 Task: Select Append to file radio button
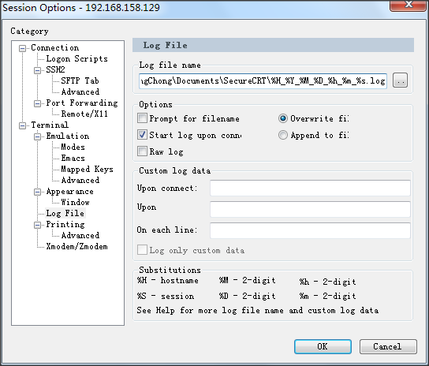click(283, 135)
